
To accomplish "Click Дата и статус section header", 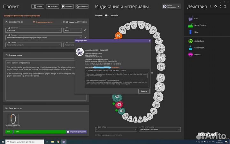I will click(x=14, y=108).
